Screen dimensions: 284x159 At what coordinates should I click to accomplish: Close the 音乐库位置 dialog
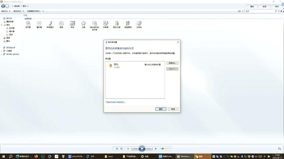178,42
